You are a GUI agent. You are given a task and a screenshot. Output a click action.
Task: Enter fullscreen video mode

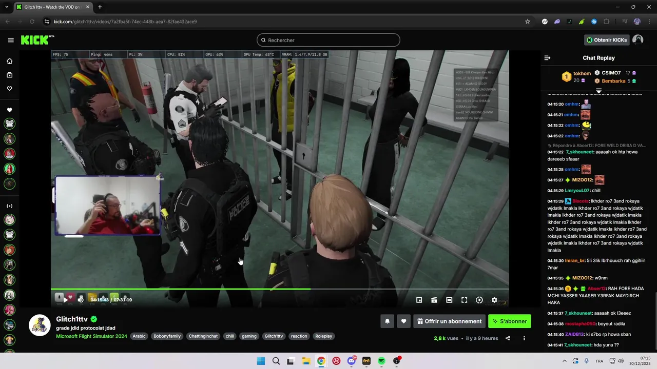[464, 300]
